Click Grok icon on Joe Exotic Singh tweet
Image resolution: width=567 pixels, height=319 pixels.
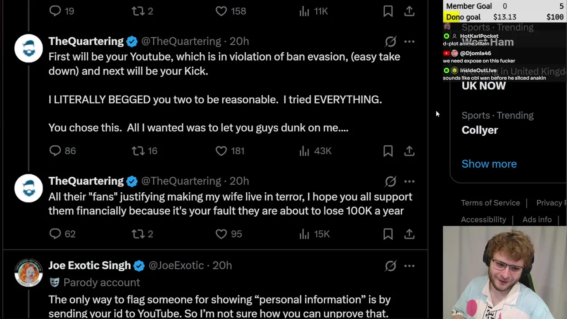[390, 266]
